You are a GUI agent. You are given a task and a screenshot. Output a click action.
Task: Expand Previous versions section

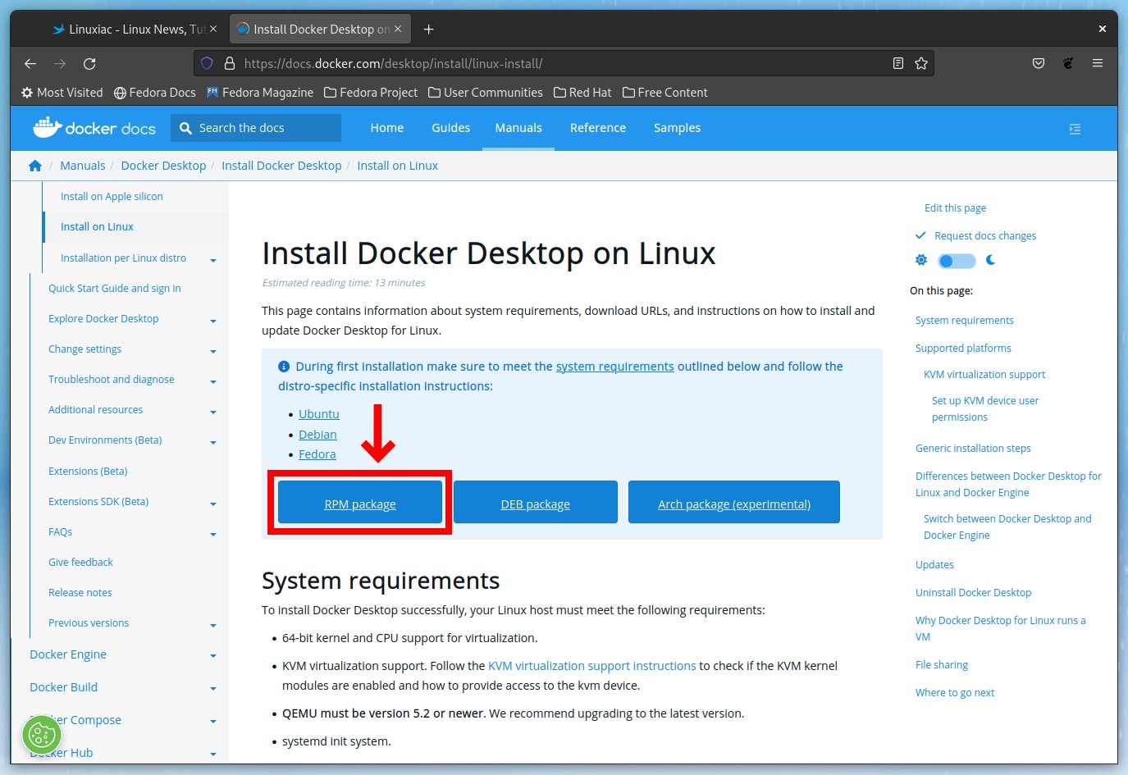[213, 625]
